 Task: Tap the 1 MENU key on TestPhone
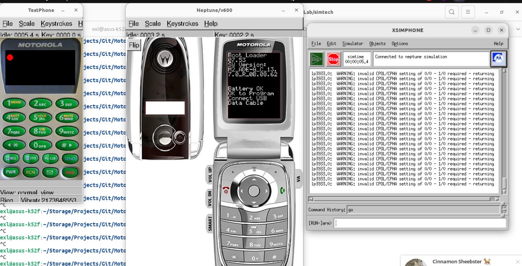click(14, 103)
